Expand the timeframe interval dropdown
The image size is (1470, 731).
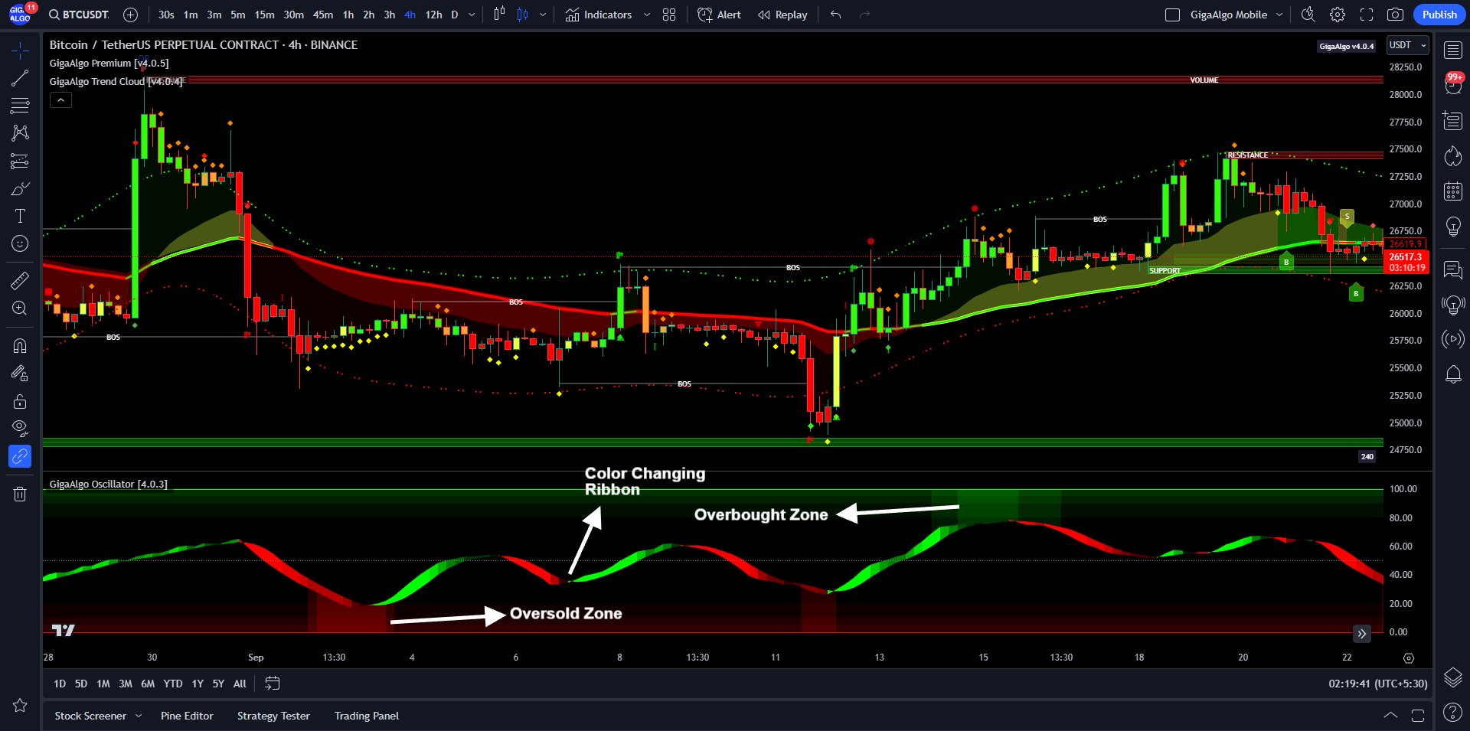472,15
